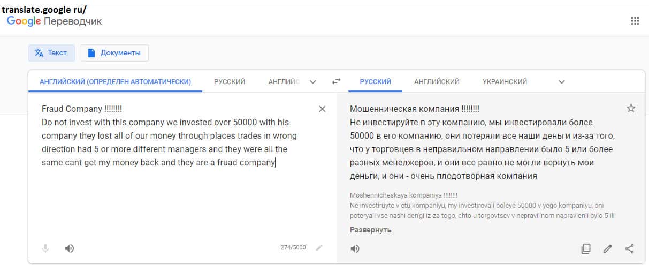This screenshot has height=265, width=649.
Task: Expand the target language list
Action: (561, 82)
